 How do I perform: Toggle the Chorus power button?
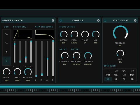click(x=61, y=20)
